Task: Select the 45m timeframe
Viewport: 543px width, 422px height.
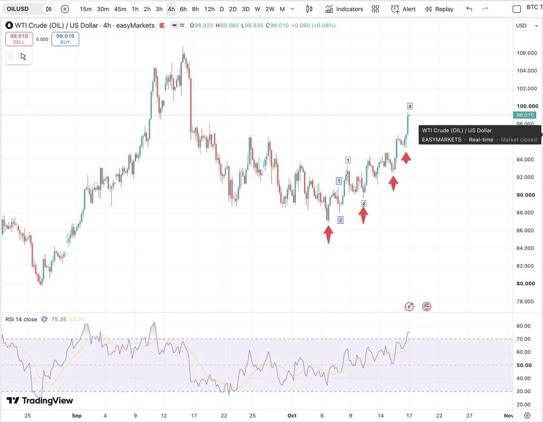Action: [120, 9]
